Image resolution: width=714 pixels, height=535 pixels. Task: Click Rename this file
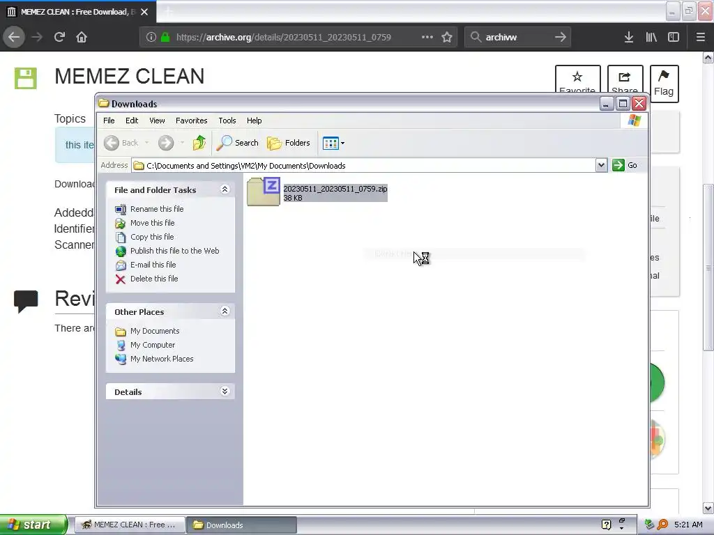click(157, 209)
